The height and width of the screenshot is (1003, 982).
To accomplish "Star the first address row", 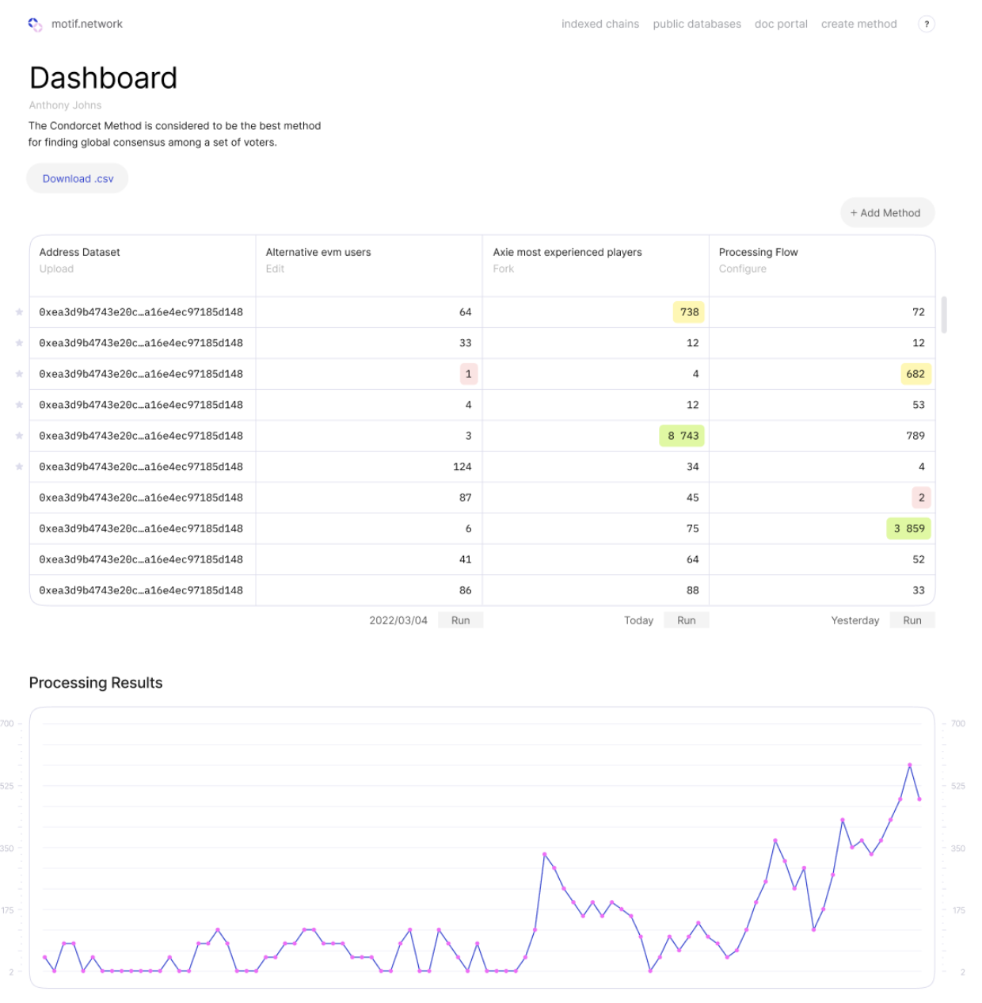I will [x=19, y=312].
